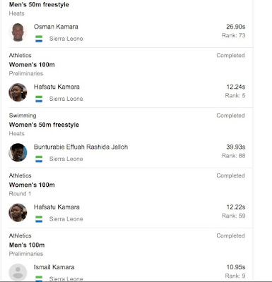
Task: Click Men's 100m event heading
Action: click(x=27, y=245)
